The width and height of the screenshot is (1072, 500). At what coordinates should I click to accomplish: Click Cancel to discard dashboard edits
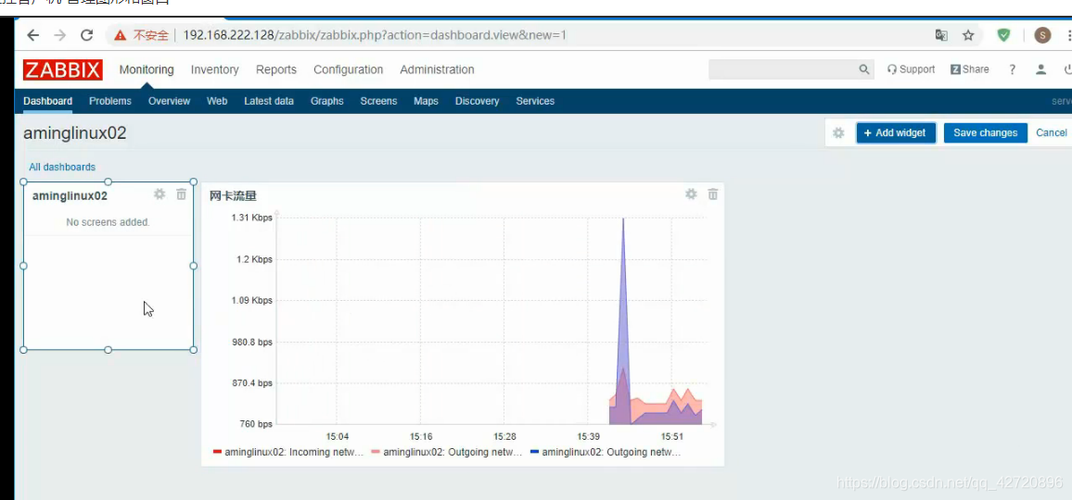1051,133
